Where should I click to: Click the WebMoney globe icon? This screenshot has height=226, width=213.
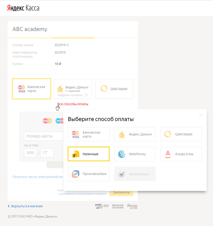coord(122,154)
